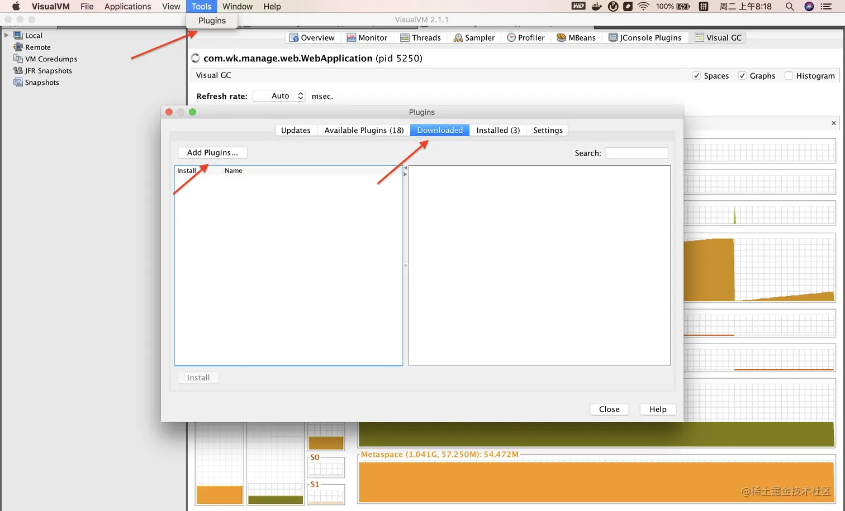Select the Remote tree item

37,47
